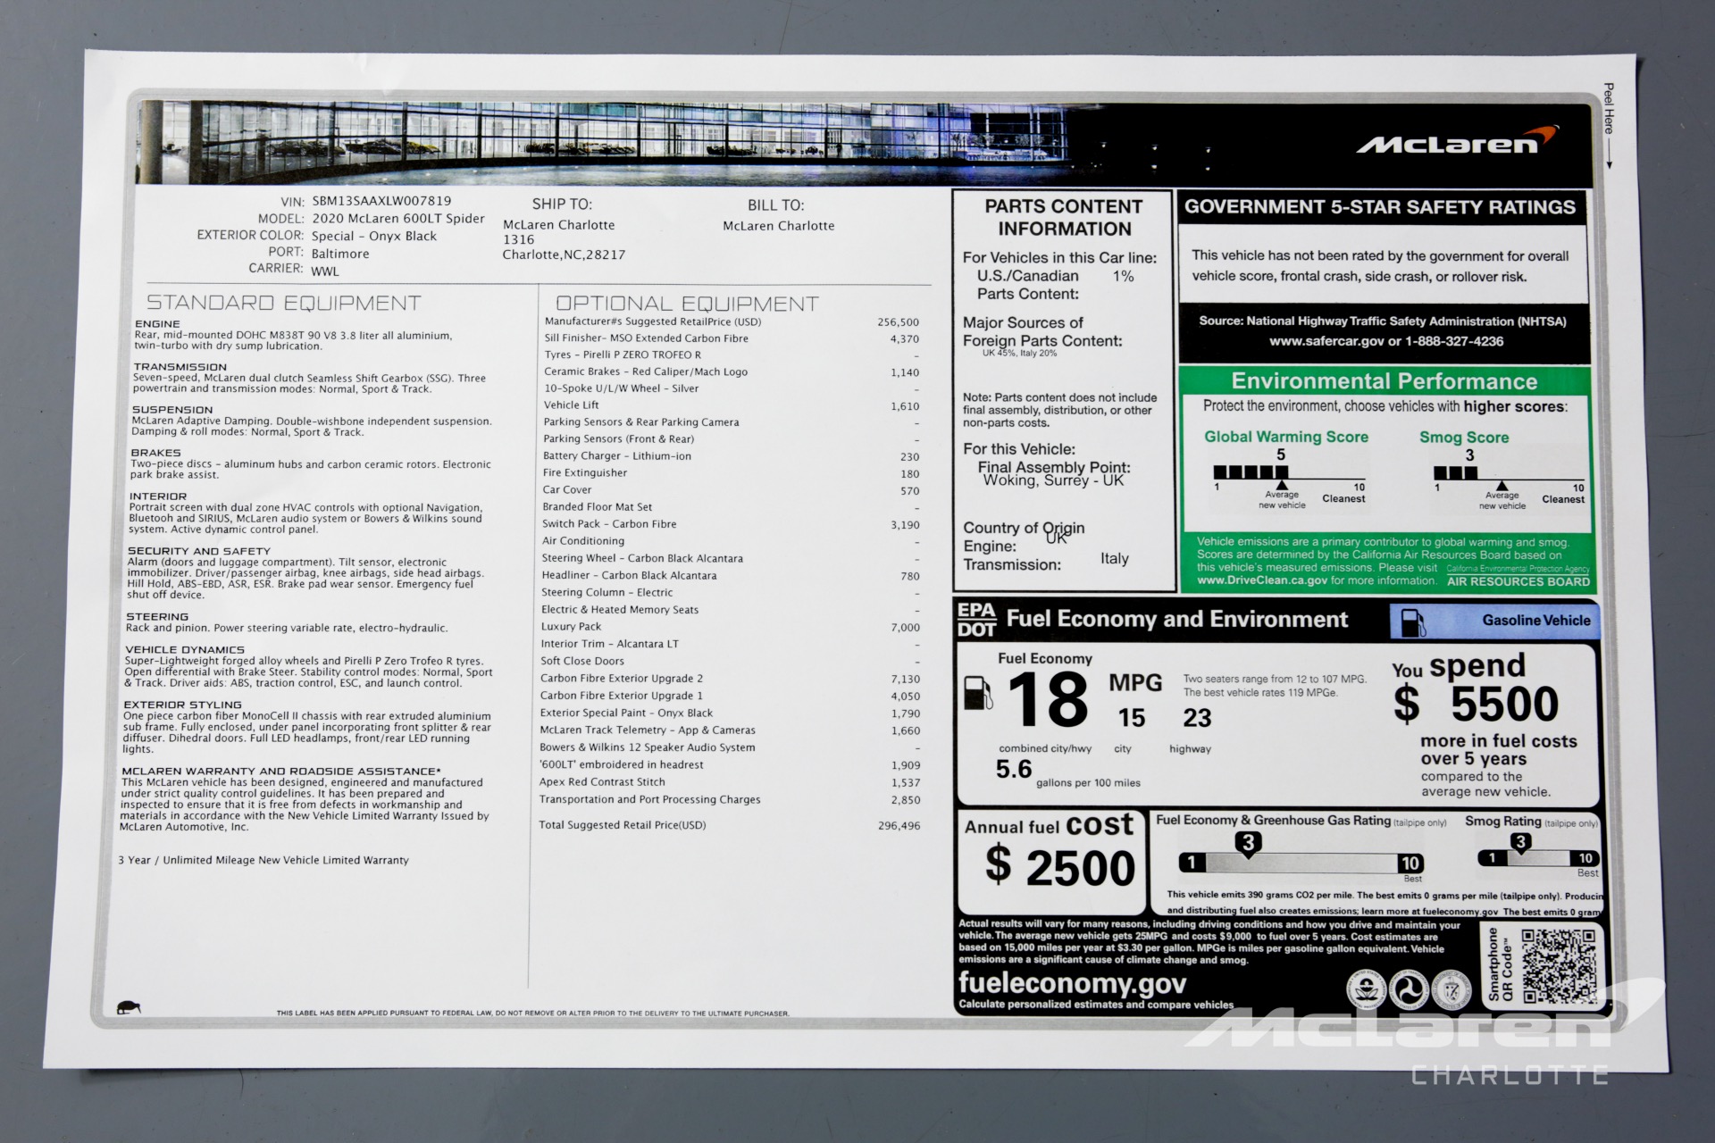Select Carbon Fibre Exterior Upgrade 1 row
The height and width of the screenshot is (1143, 1715).
pos(731,696)
